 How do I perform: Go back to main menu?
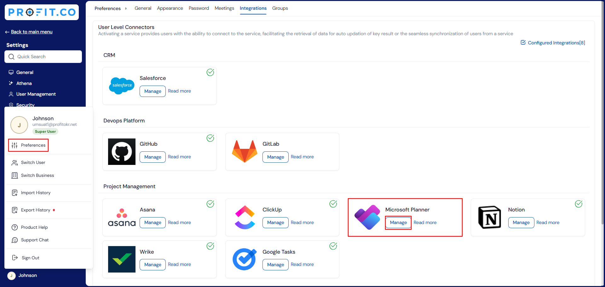point(29,32)
